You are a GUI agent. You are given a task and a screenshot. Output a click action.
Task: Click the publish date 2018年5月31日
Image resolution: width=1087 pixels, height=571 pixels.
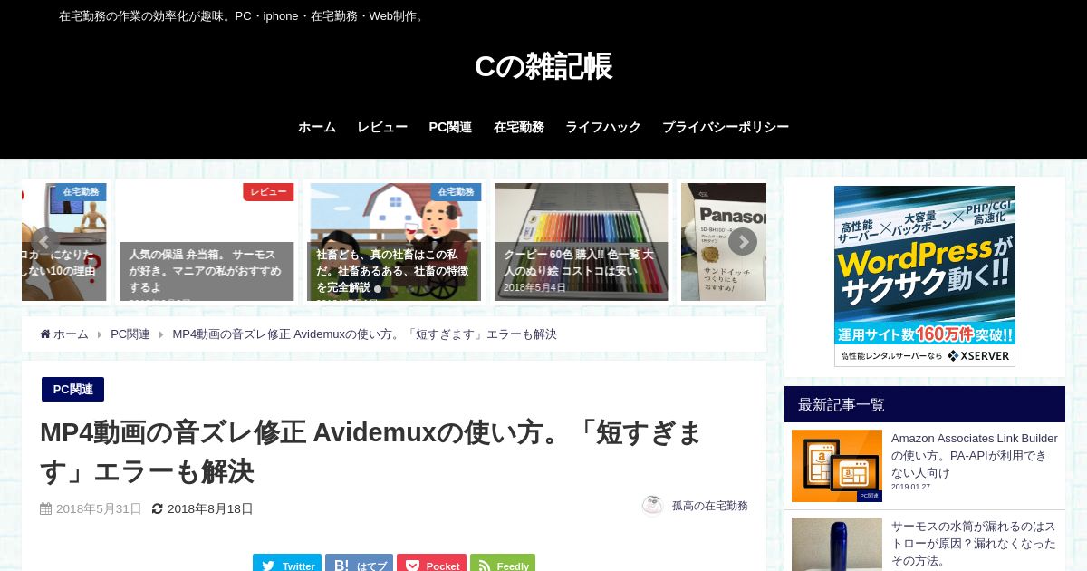click(99, 509)
